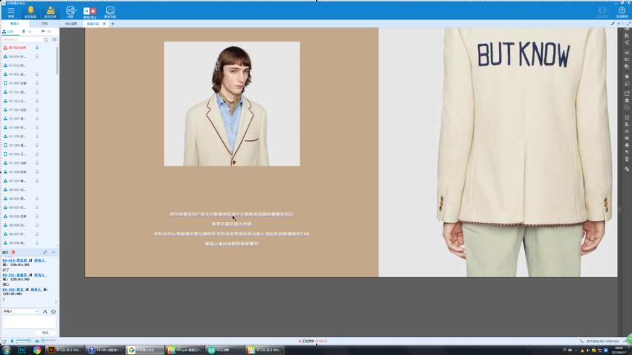Toggle fullscreen for shared screen view

point(628,24)
